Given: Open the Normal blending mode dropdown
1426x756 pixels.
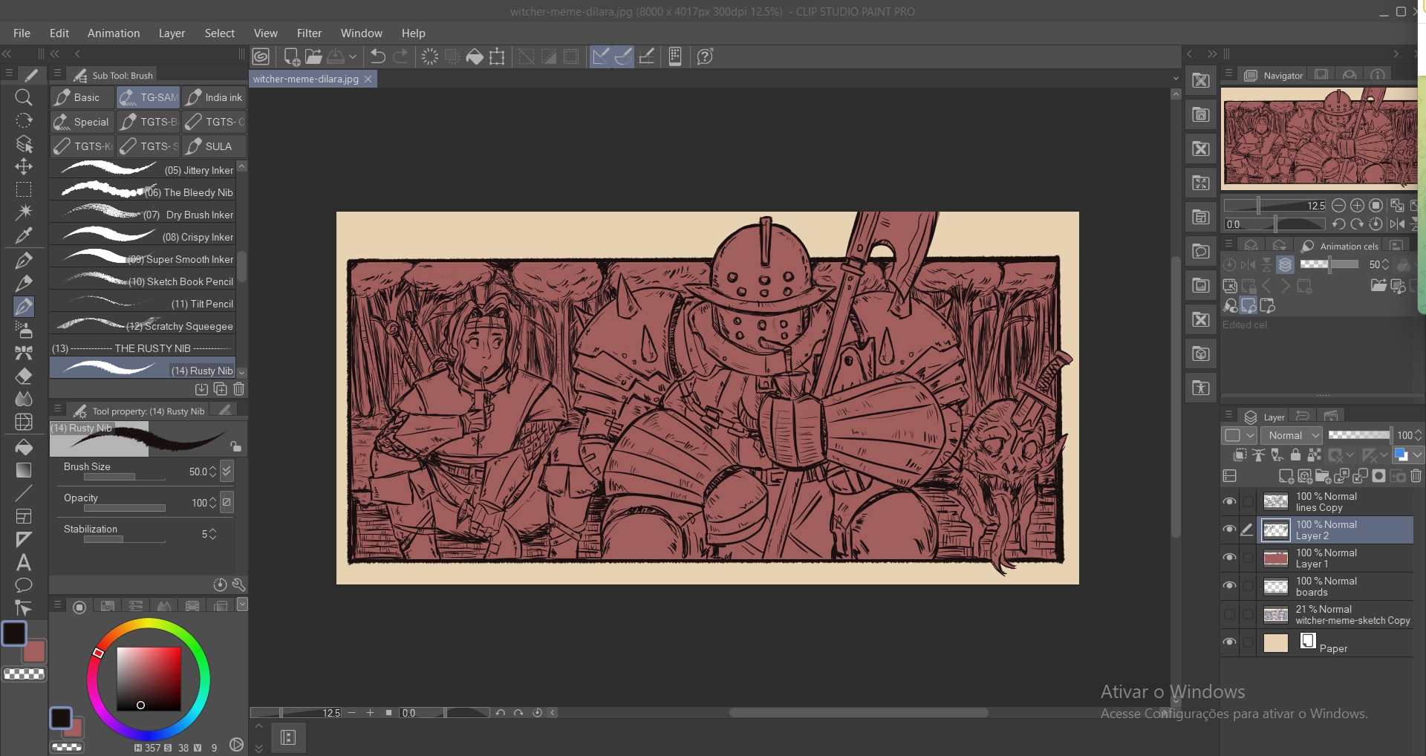Looking at the screenshot, I should pyautogui.click(x=1292, y=435).
